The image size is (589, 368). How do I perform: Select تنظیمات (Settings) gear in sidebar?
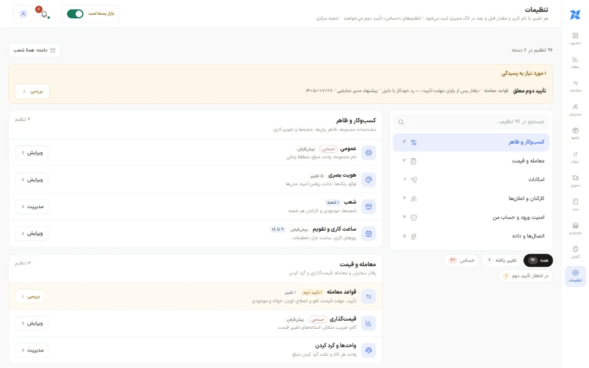(575, 276)
